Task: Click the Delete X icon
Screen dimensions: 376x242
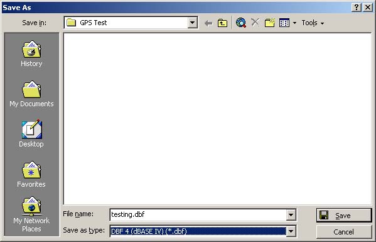Action: pyautogui.click(x=255, y=23)
